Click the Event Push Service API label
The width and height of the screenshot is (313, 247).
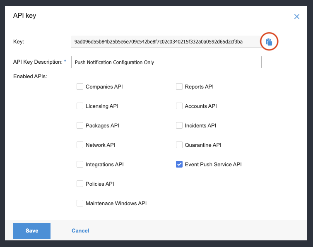click(213, 165)
